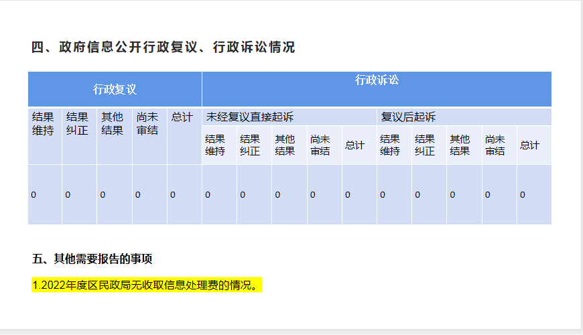
Task: Pick 其他结果 under 复议后起诉
Action: (x=464, y=145)
